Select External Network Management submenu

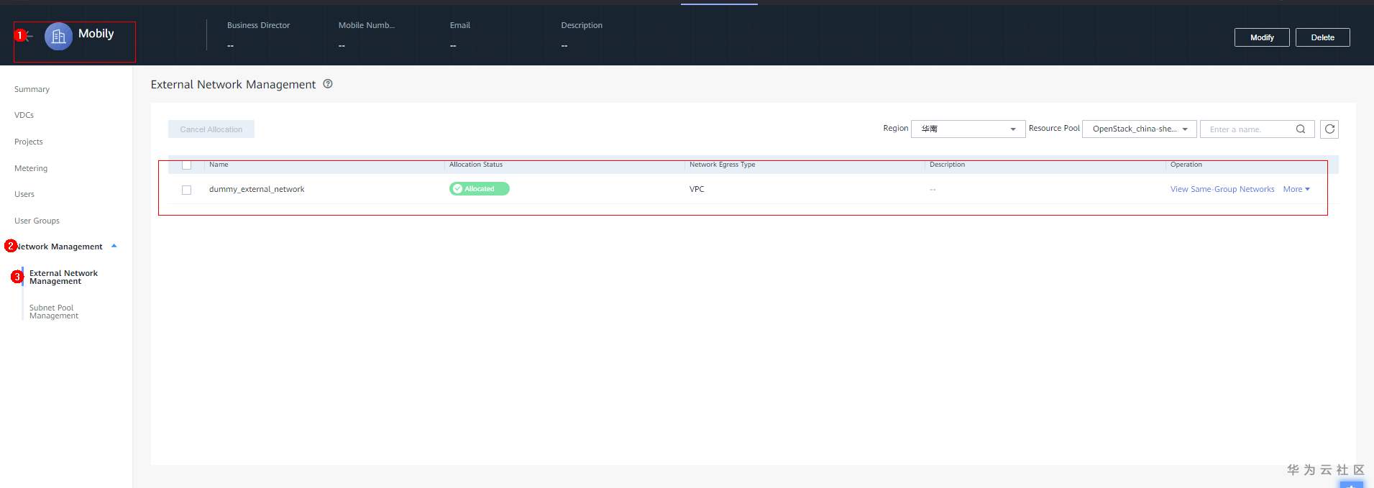(63, 277)
